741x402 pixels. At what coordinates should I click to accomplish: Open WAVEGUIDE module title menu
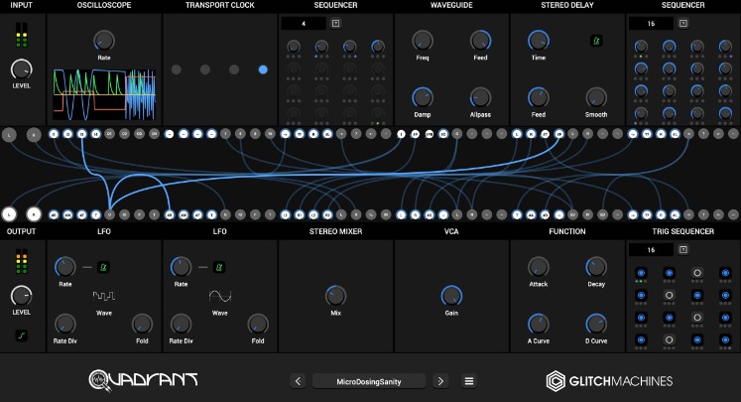(451, 5)
